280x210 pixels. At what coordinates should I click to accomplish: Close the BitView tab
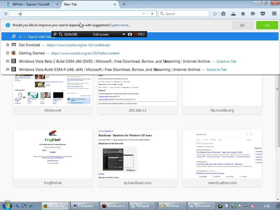pyautogui.click(x=57, y=4)
